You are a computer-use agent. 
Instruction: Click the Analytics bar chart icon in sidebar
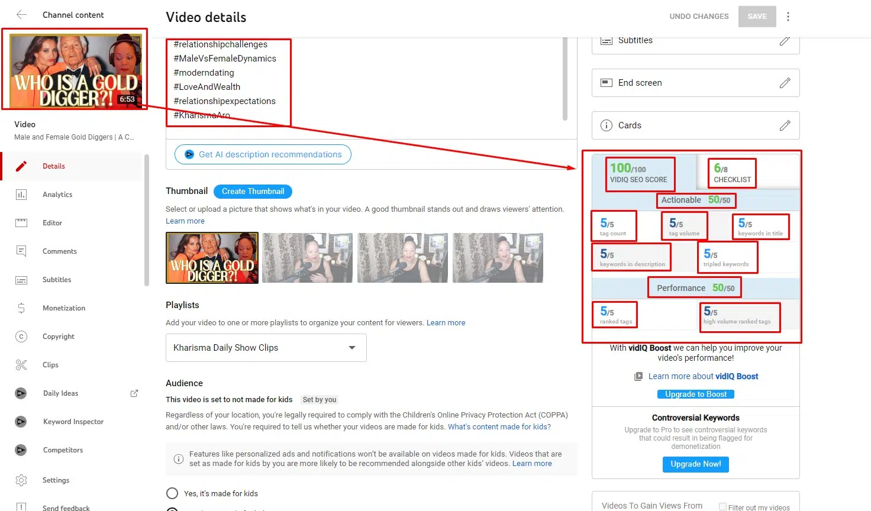click(21, 195)
